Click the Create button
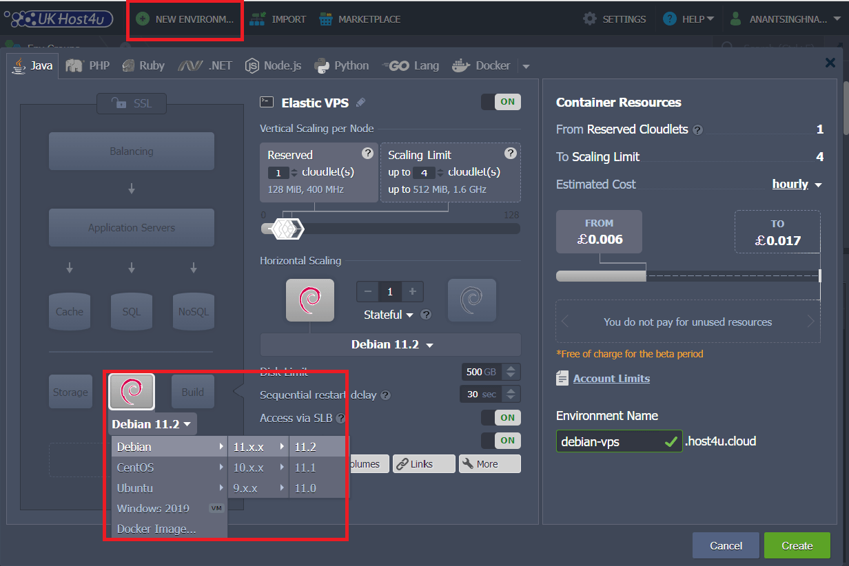 tap(797, 545)
